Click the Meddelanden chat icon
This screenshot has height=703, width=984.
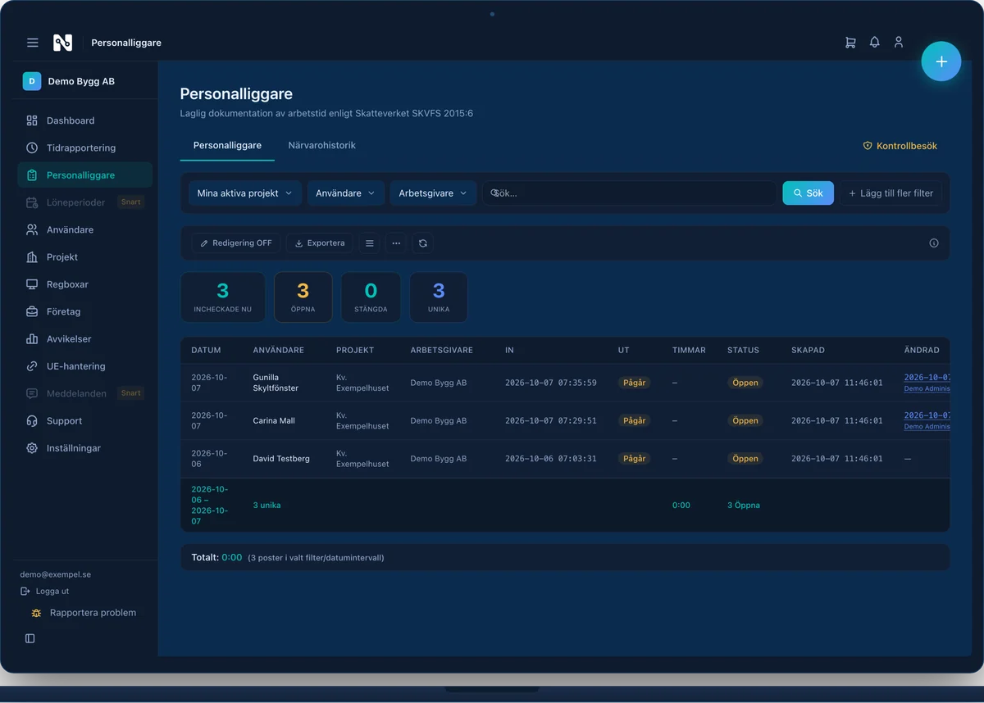(x=32, y=393)
